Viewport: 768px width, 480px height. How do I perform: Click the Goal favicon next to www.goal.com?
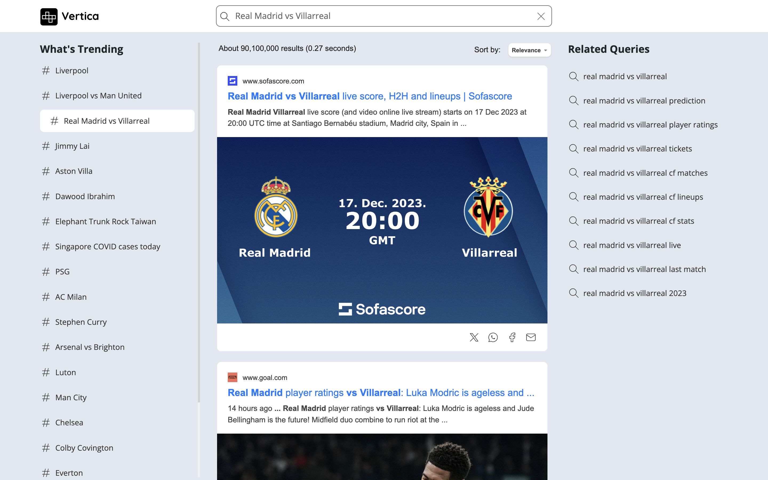[233, 377]
